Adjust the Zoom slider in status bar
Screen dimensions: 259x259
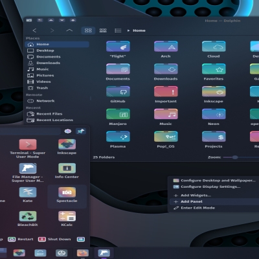235,157
